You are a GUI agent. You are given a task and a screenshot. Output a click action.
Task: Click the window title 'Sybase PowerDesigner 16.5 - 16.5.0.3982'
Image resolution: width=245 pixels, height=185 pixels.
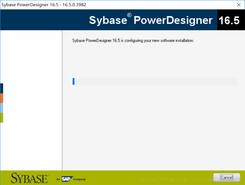coord(44,5)
